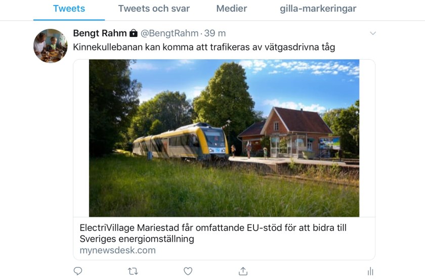Click the padlock icon beside Bengt Rahm
425x280 pixels.
pyautogui.click(x=134, y=33)
